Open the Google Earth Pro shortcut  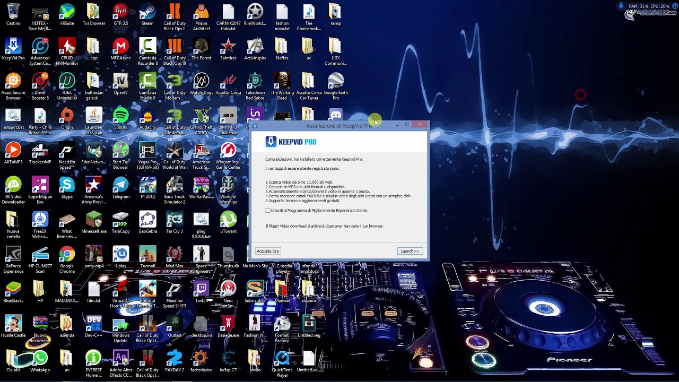pyautogui.click(x=335, y=81)
